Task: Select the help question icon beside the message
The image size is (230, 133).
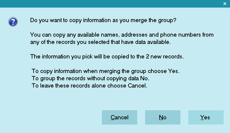Action: tap(13, 22)
